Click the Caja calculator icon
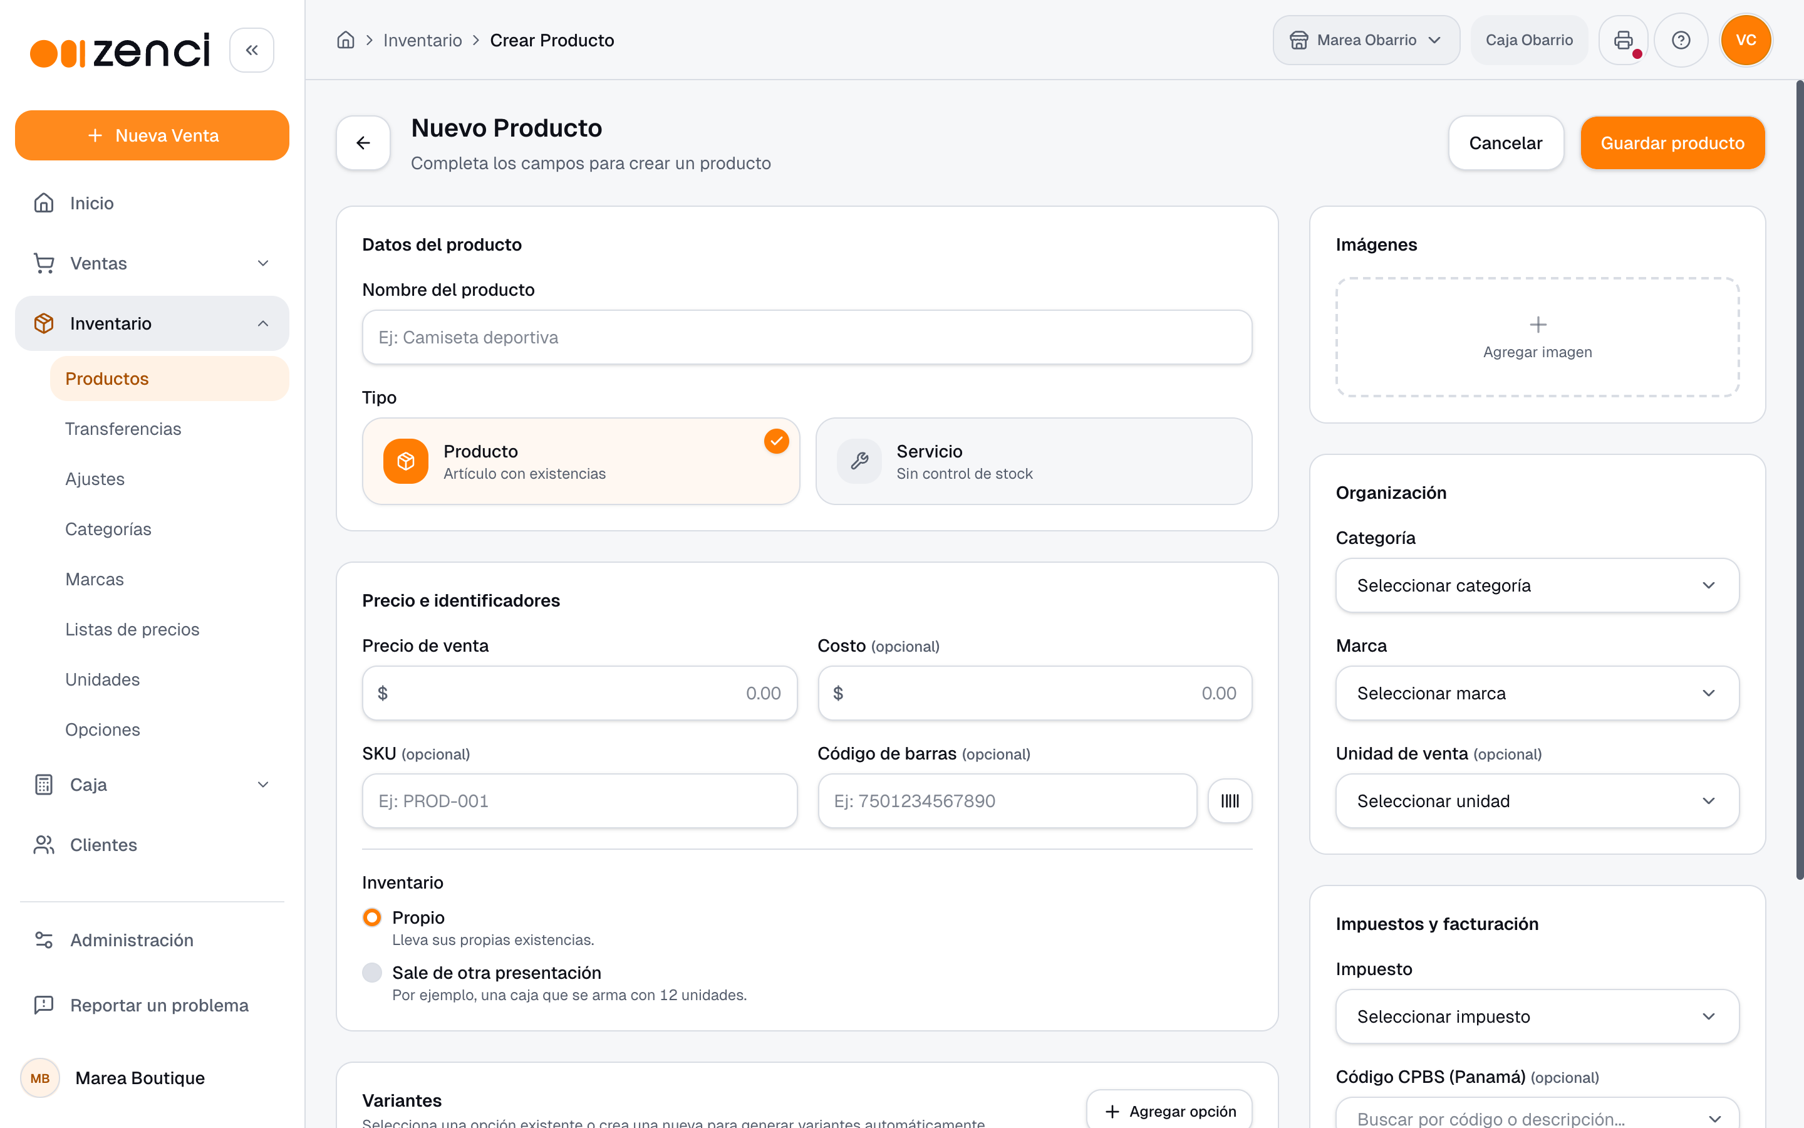The height and width of the screenshot is (1128, 1804). tap(44, 785)
